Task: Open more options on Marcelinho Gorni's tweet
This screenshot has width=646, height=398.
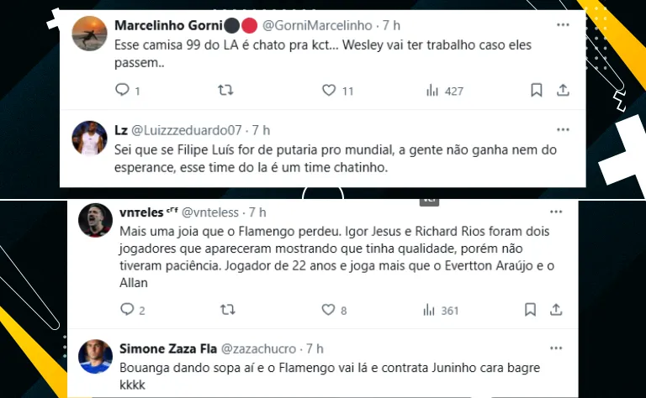Action: point(563,23)
